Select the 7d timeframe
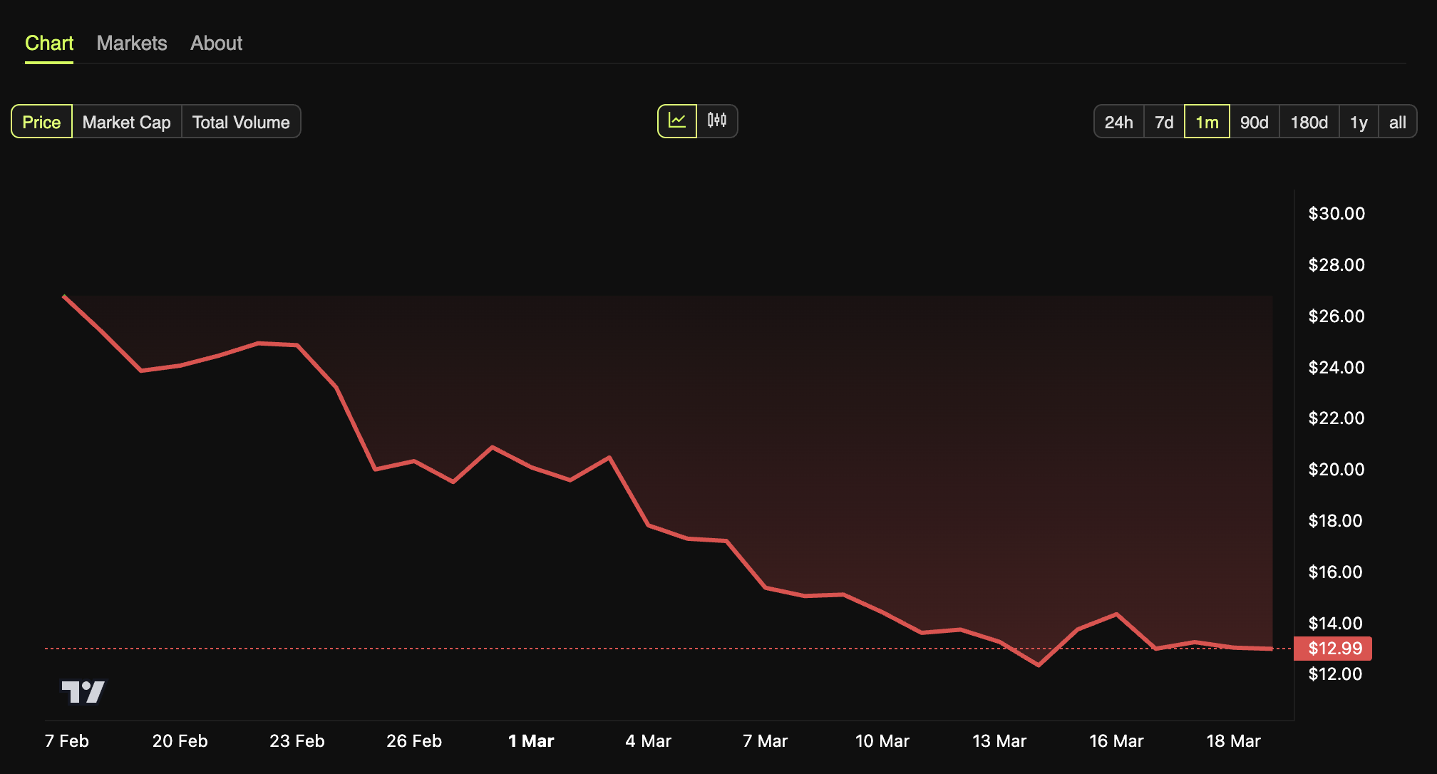The image size is (1437, 774). 1163,121
